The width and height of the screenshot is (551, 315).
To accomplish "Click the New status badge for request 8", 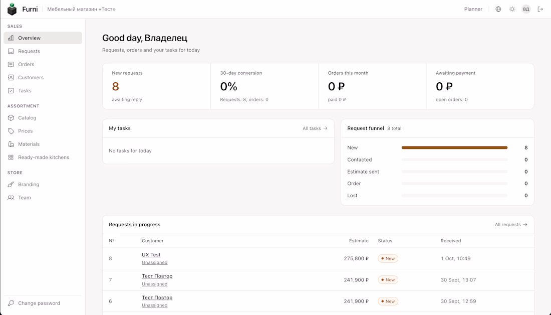I will 388,258.
